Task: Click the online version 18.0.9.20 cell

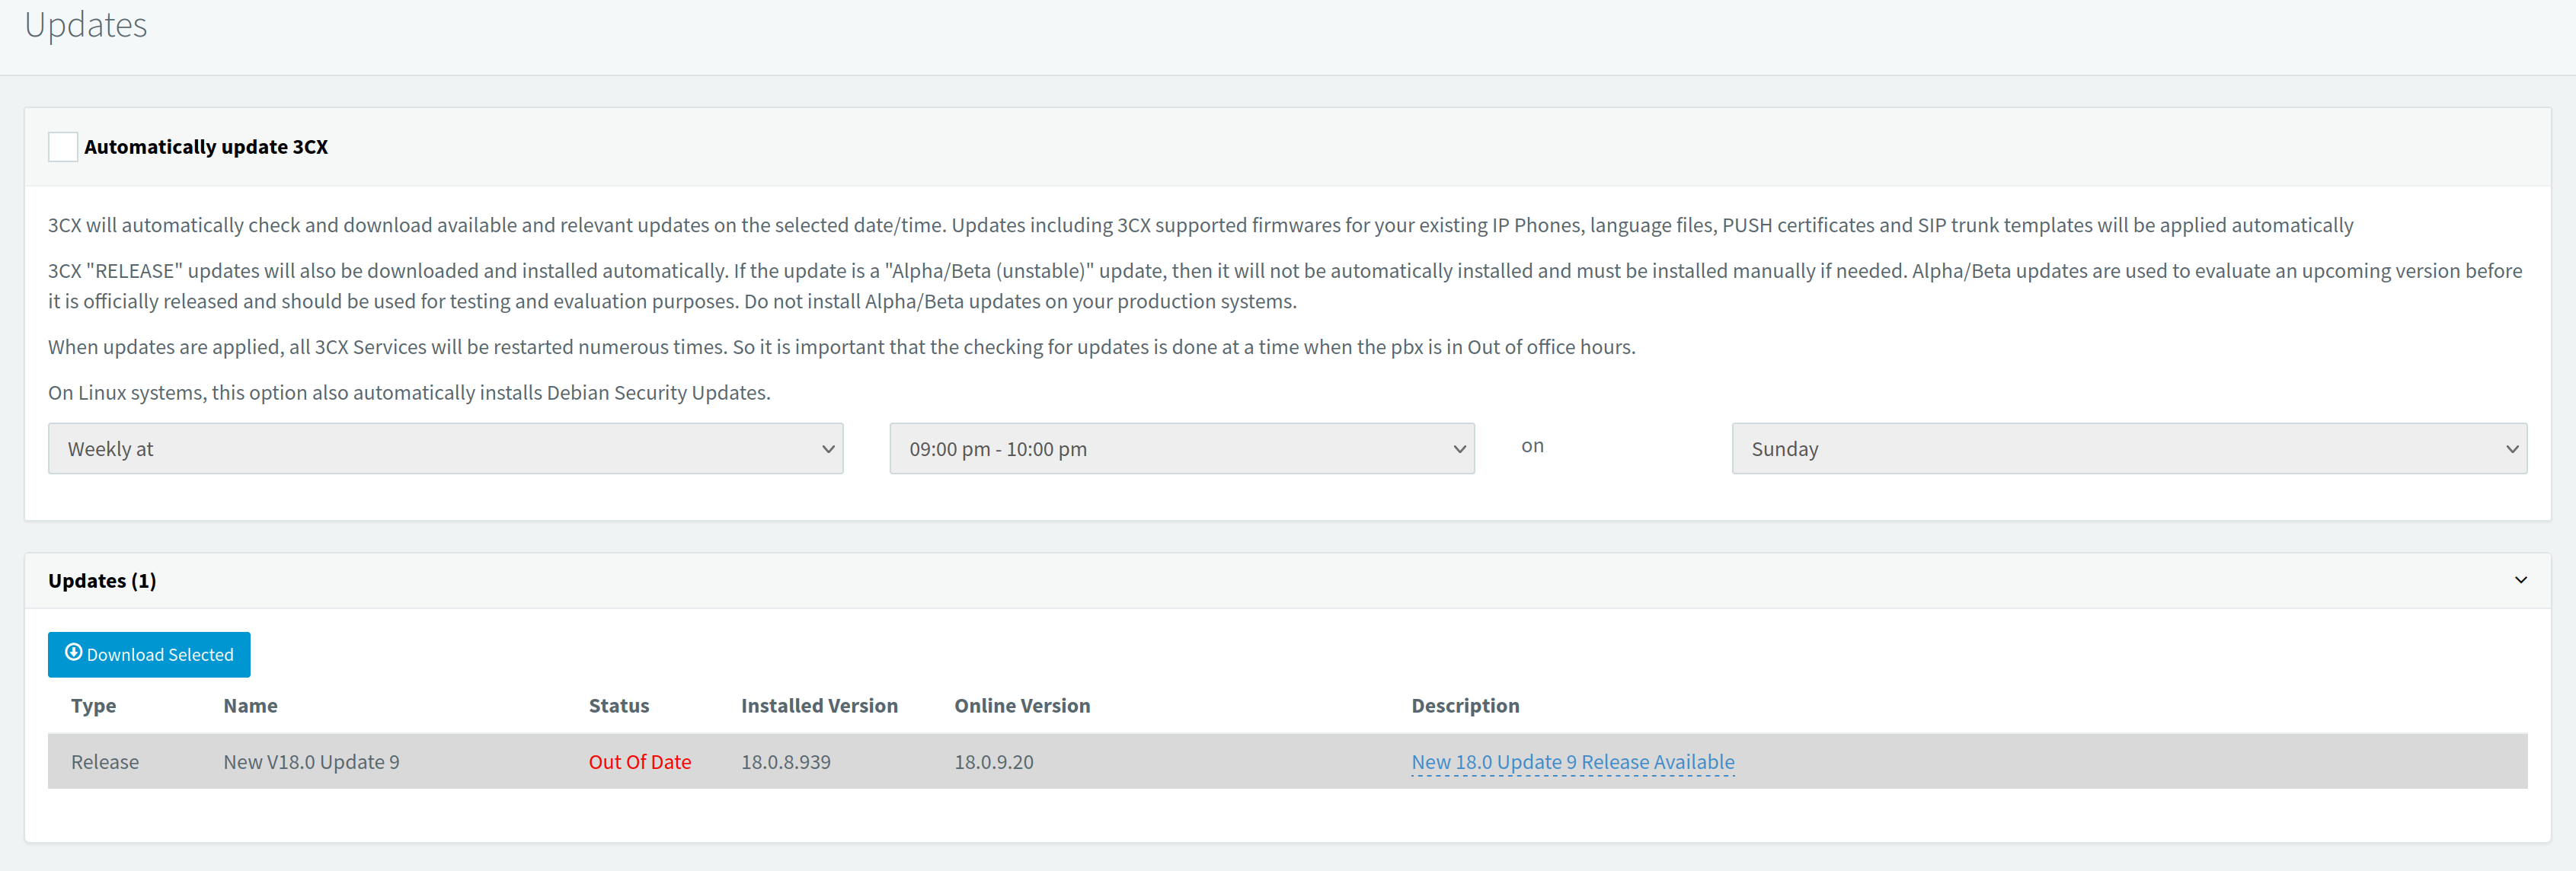Action: [x=993, y=762]
